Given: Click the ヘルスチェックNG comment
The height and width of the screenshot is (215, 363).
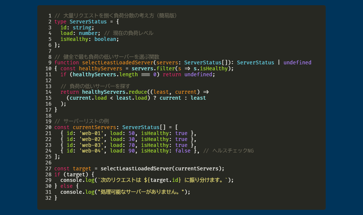Looking at the screenshot, I should pos(233,151).
